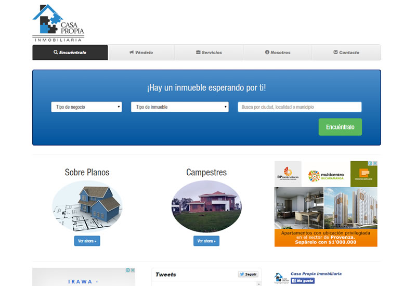Image resolution: width=416 pixels, height=286 pixels.
Task: Click Ver ahora under Campestres
Action: [x=206, y=241]
